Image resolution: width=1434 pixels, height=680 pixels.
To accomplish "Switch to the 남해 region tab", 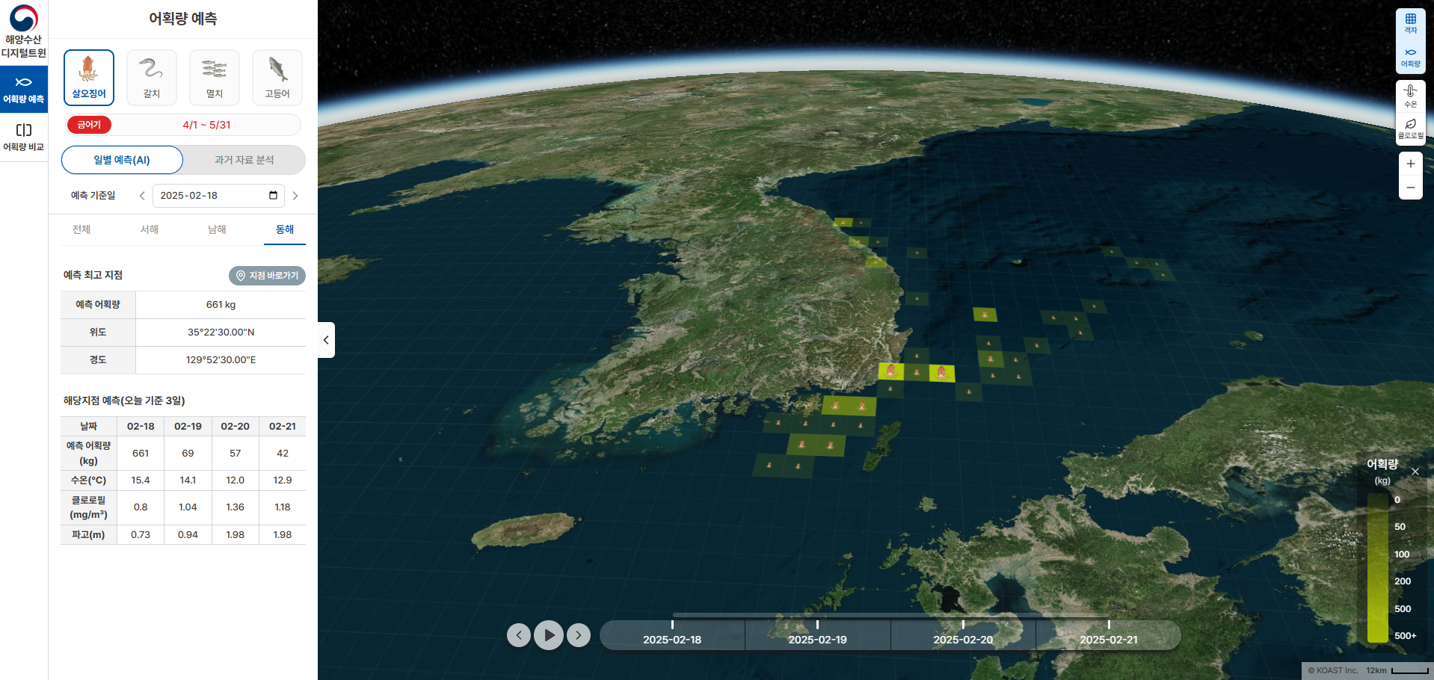I will 217,229.
